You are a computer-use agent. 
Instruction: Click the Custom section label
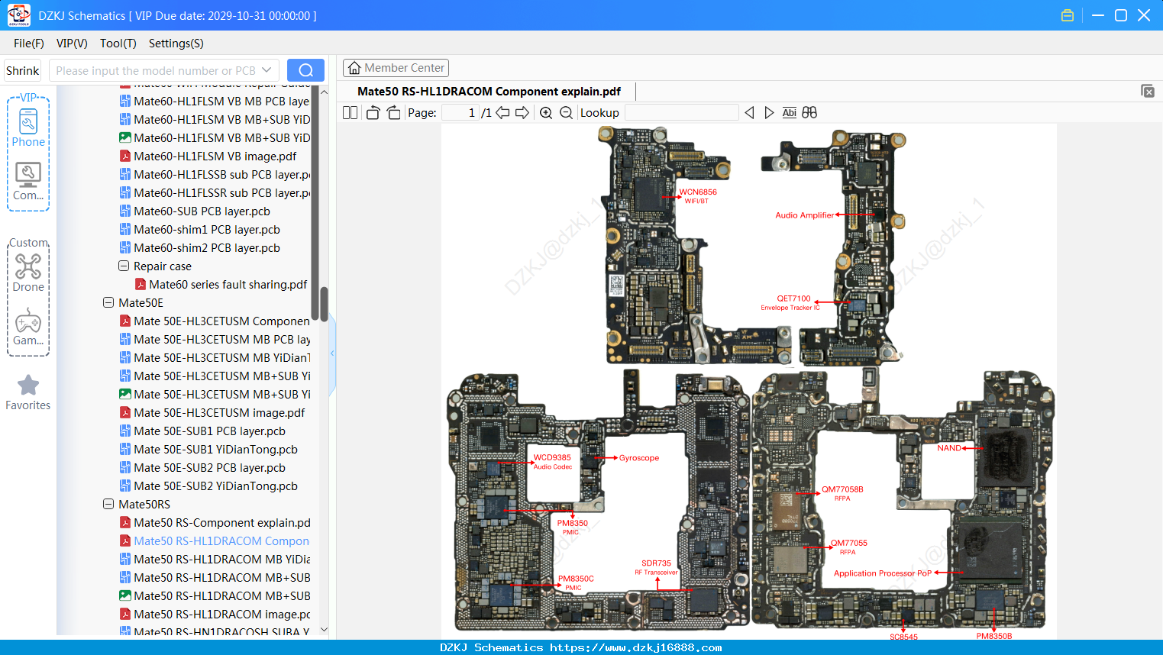click(x=28, y=243)
